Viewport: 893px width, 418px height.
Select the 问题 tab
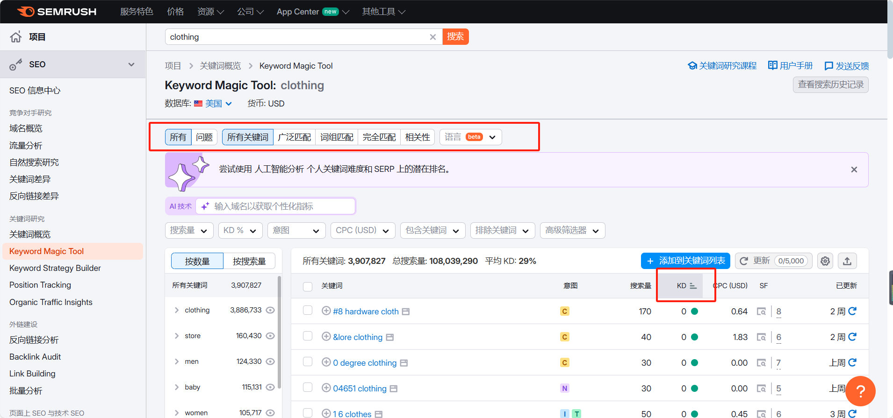click(x=204, y=137)
